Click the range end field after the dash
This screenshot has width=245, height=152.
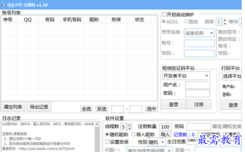[x=136, y=109]
